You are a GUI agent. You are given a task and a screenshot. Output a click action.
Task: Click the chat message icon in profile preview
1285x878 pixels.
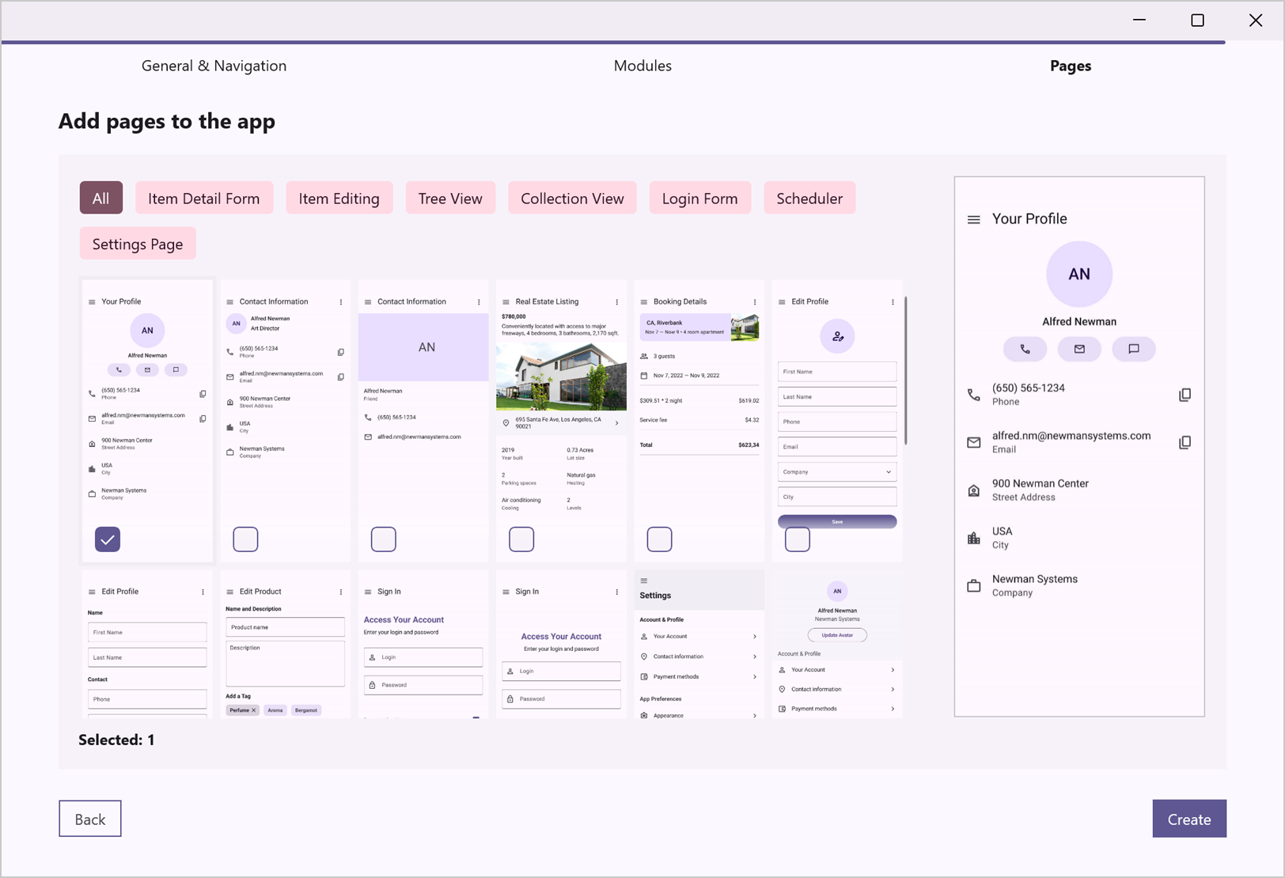click(1133, 349)
